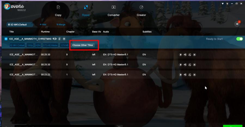
Task: Play the 00:23:22 title preview
Action: 180,75
